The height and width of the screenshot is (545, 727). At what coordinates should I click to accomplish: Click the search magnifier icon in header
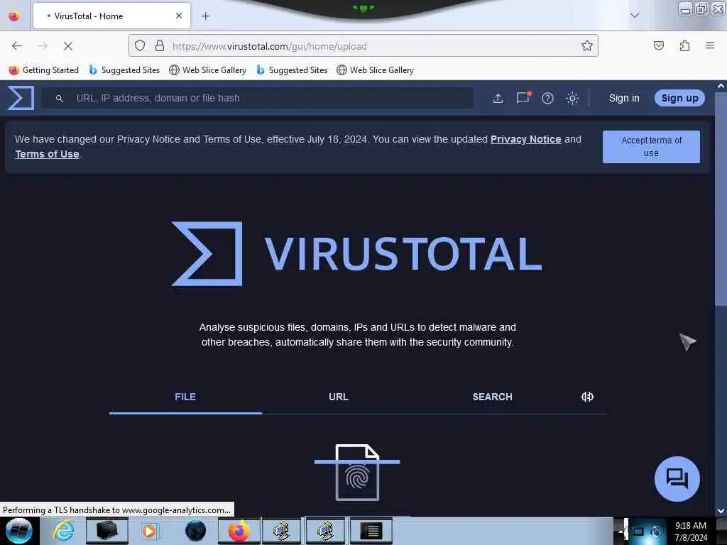point(60,98)
